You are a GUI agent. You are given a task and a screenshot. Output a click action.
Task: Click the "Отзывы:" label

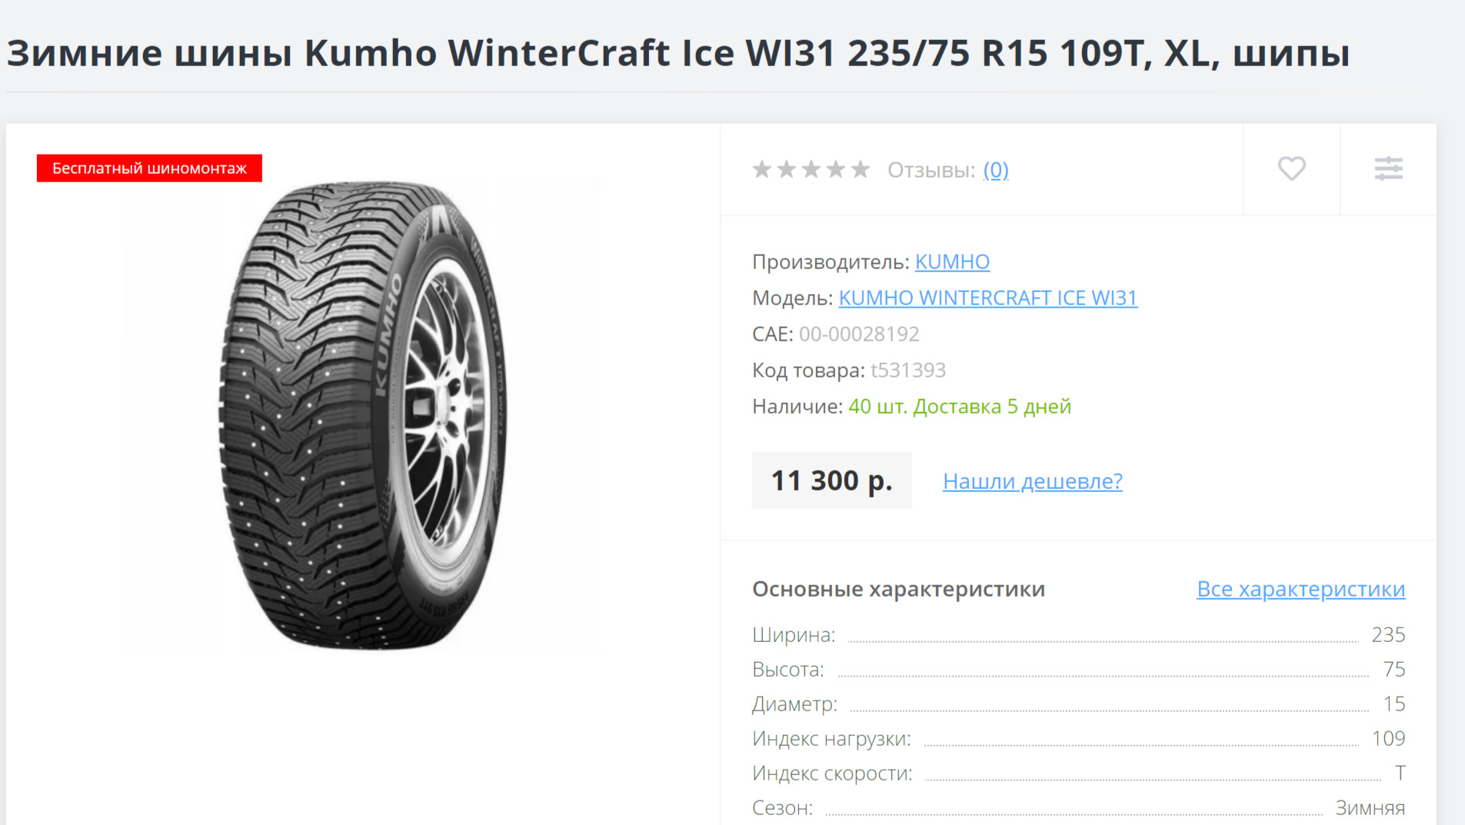(x=931, y=170)
